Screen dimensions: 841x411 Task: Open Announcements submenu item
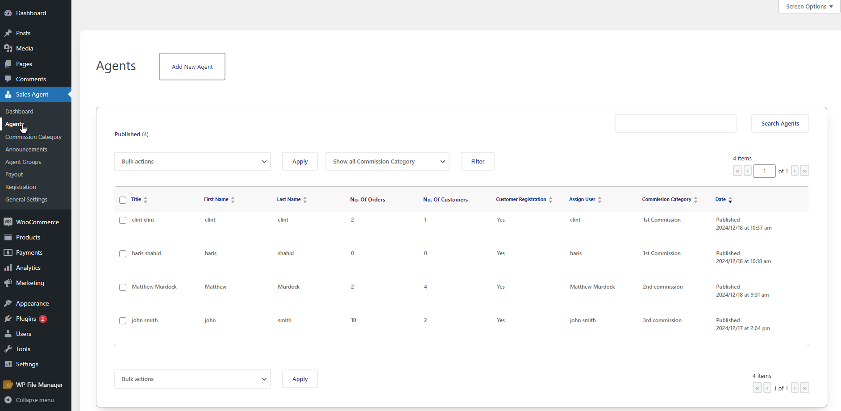click(x=26, y=150)
